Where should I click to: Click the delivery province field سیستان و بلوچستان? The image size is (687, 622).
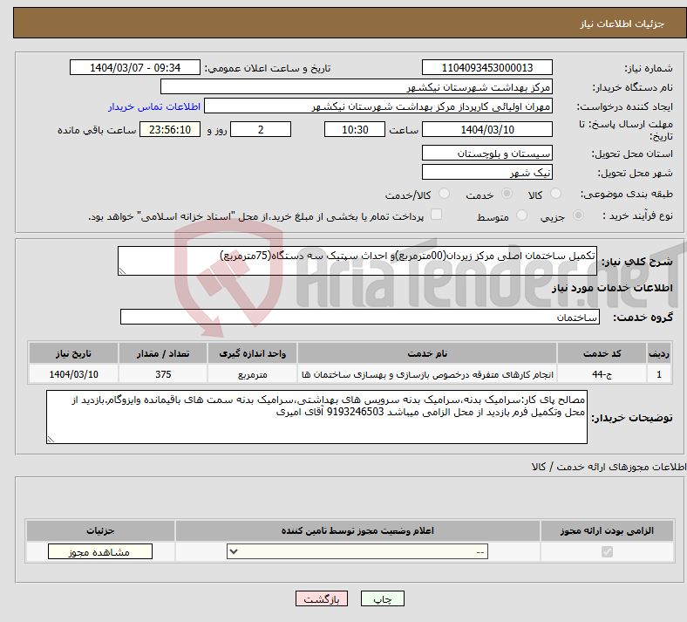486,153
